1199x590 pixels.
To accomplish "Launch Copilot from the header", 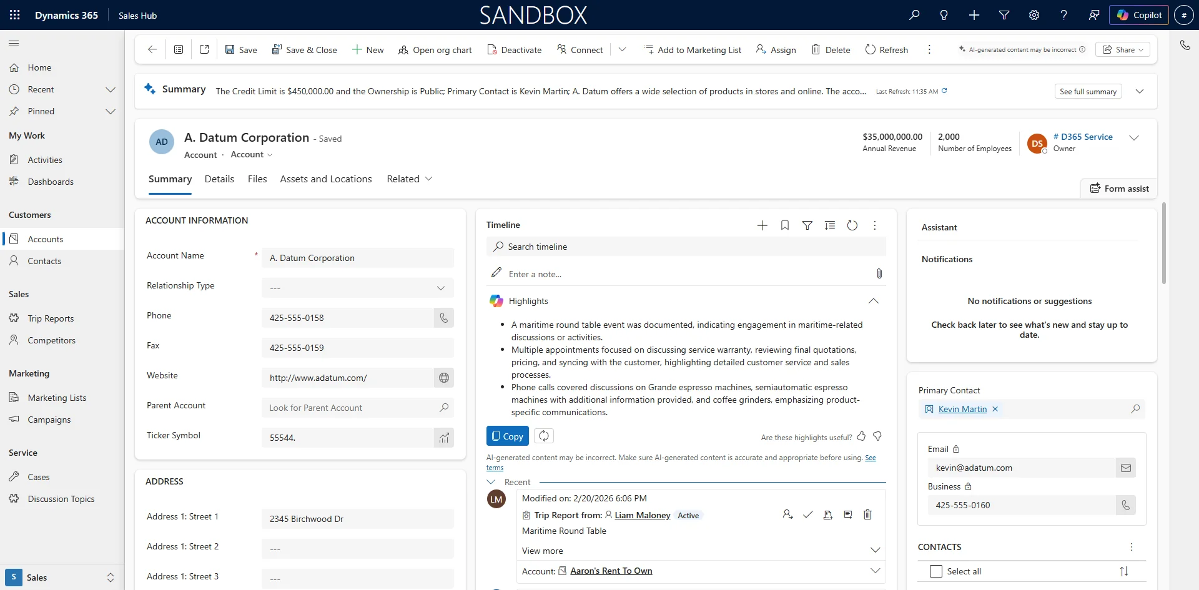I will pos(1139,14).
